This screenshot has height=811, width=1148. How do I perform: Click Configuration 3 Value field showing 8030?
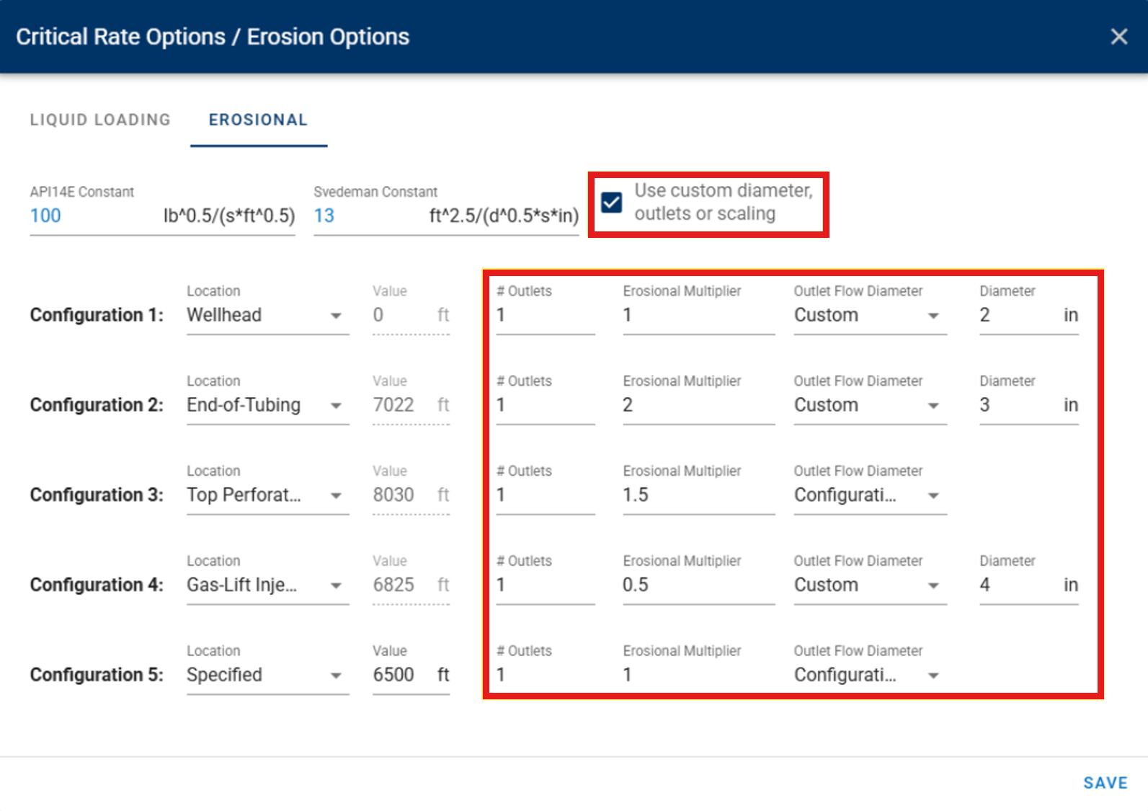point(411,495)
